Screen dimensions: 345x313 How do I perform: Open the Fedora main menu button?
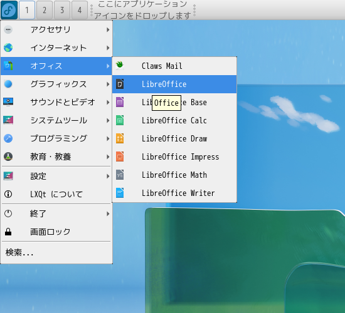point(9,10)
